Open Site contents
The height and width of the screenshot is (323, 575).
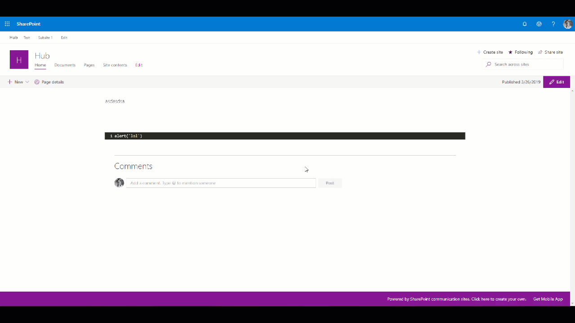tap(115, 65)
